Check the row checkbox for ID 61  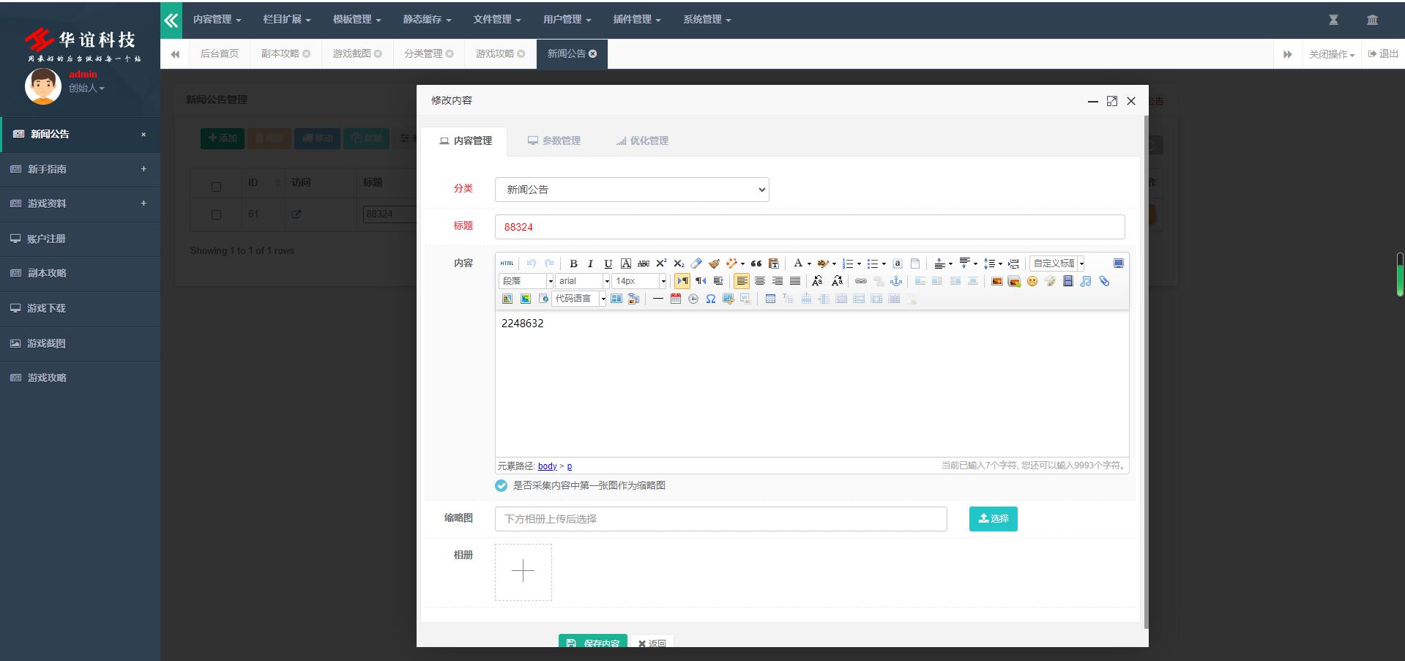[x=216, y=214]
